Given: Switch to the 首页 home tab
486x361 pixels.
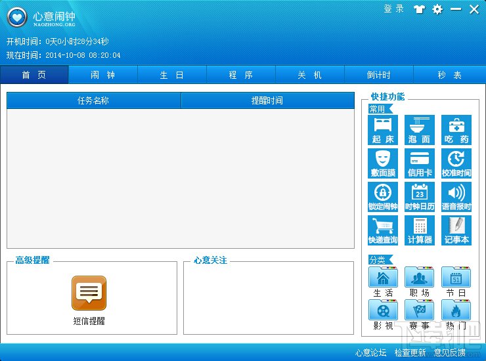Looking at the screenshot, I should [34, 75].
